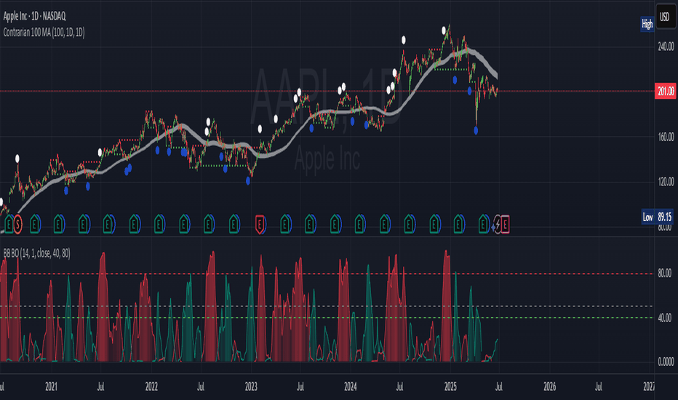Click the blue signal dot at the early-2023 low

pyautogui.click(x=248, y=181)
